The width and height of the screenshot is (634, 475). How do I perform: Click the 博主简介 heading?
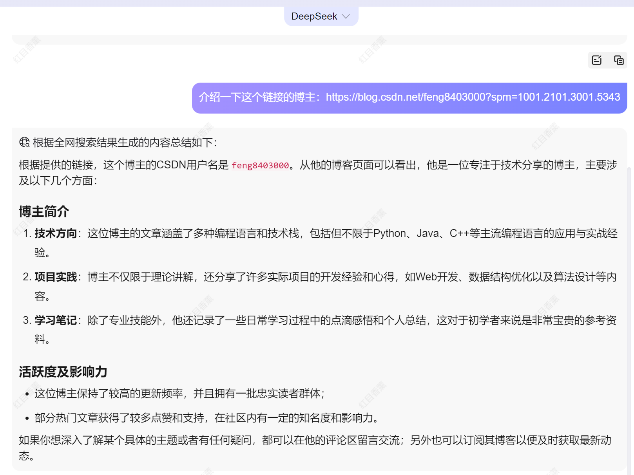coord(44,211)
